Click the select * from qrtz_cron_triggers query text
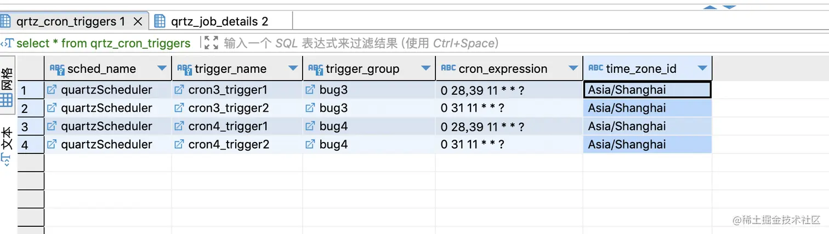This screenshot has width=829, height=234. tap(104, 43)
